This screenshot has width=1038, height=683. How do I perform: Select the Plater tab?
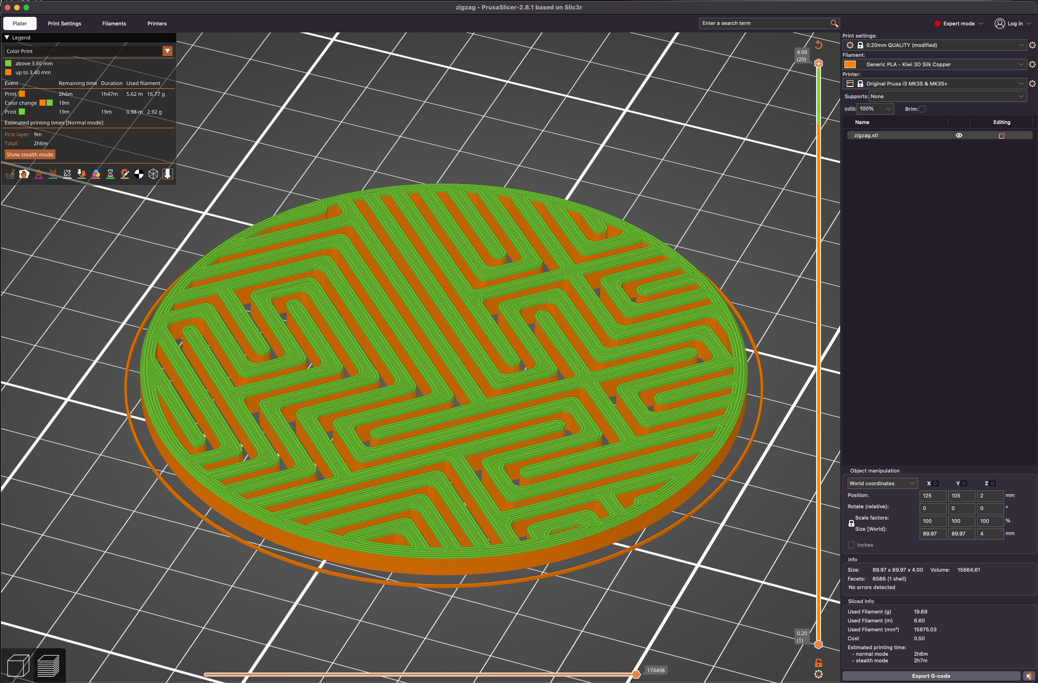(20, 23)
